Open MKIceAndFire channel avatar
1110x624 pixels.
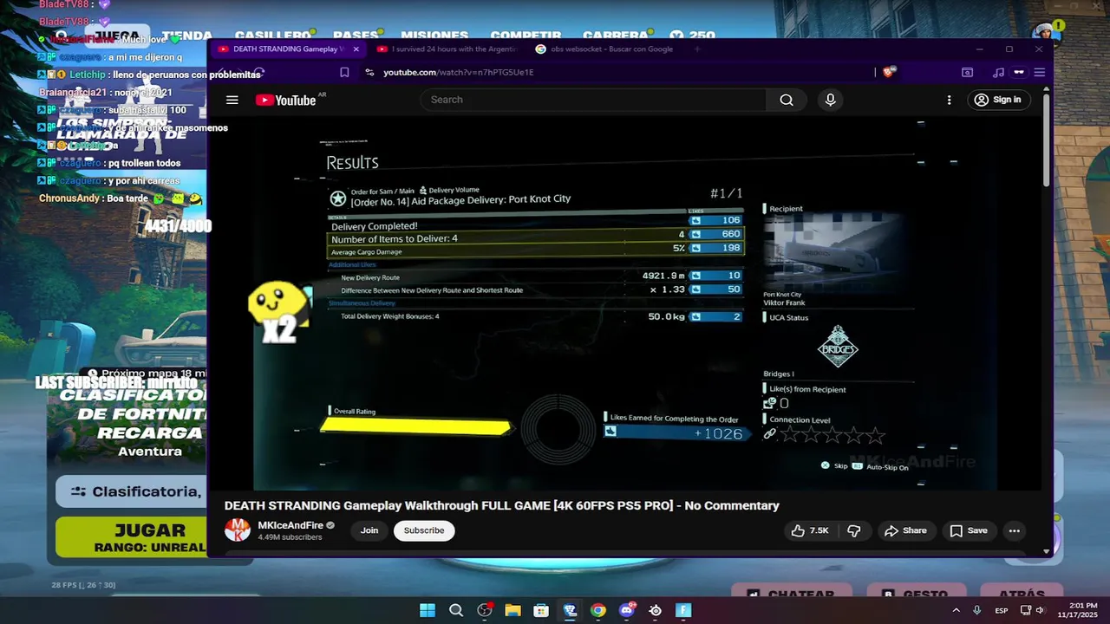tap(238, 530)
